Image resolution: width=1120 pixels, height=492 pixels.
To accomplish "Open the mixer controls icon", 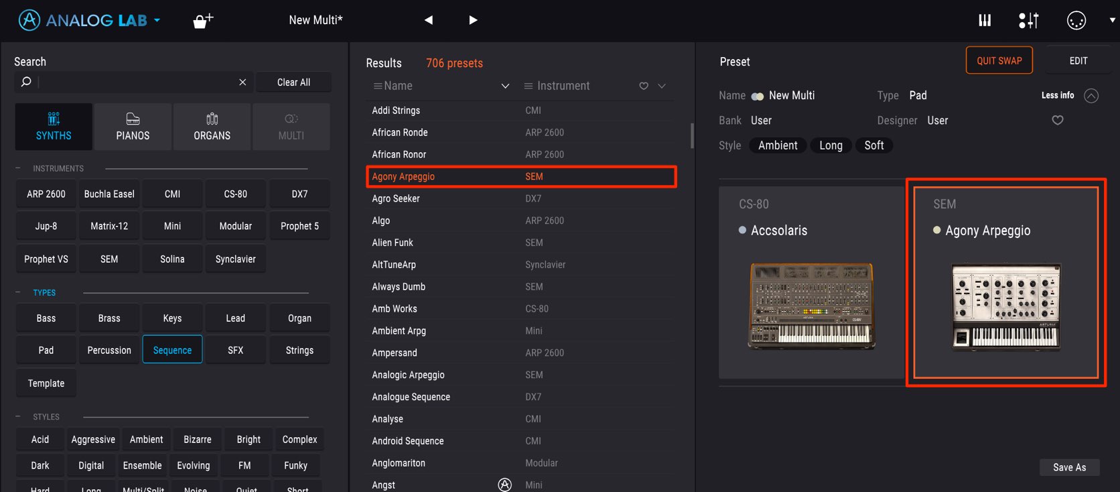I will [1028, 20].
